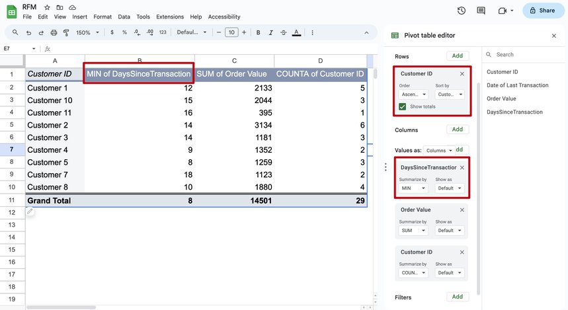The height and width of the screenshot is (310, 568).
Task: Expand the video call options arrow
Action: click(x=512, y=11)
